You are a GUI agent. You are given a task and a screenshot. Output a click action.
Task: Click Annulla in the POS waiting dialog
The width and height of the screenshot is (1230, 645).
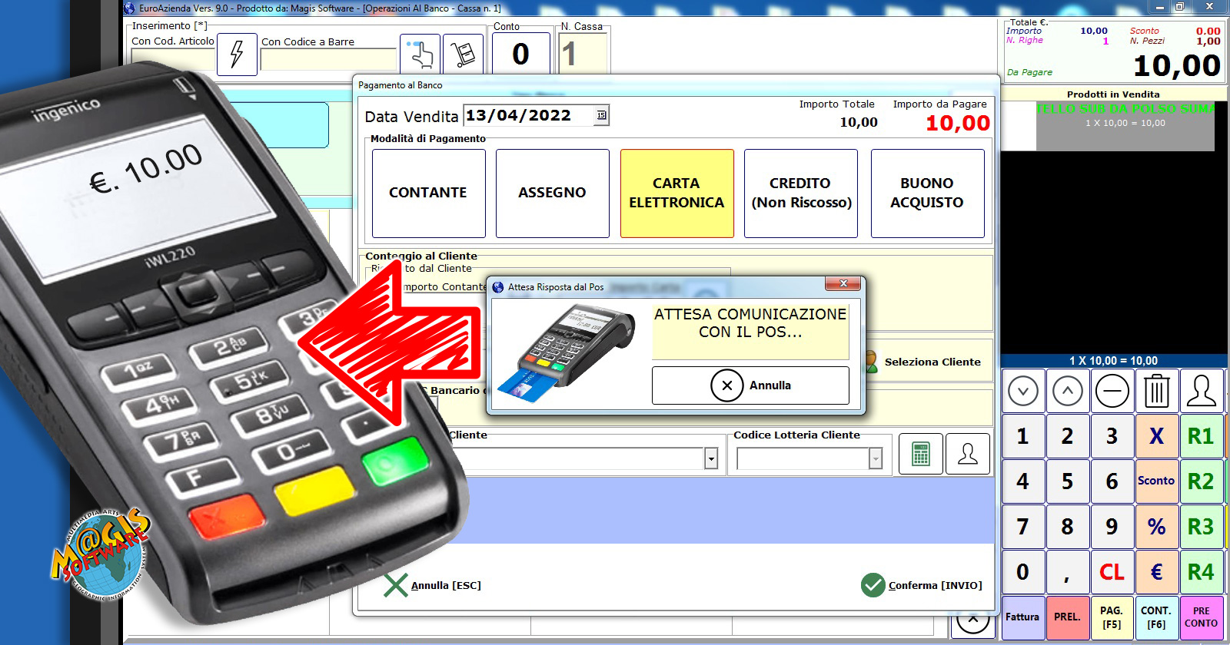click(x=750, y=385)
